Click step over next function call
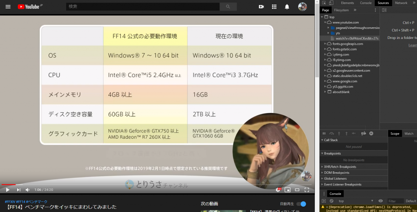 [x=331, y=133]
